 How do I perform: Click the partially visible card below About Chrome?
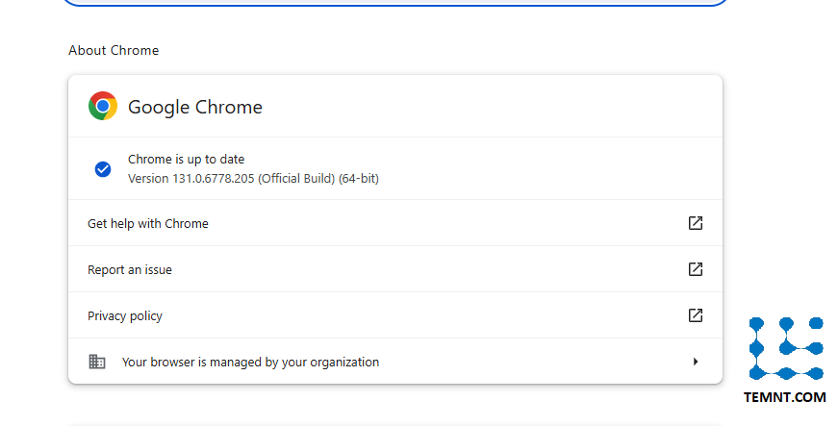pyautogui.click(x=394, y=423)
